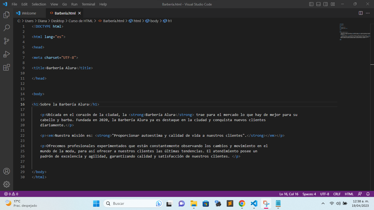Click the Barbería.html breadcrumb
The width and height of the screenshot is (374, 210).
pos(111,21)
